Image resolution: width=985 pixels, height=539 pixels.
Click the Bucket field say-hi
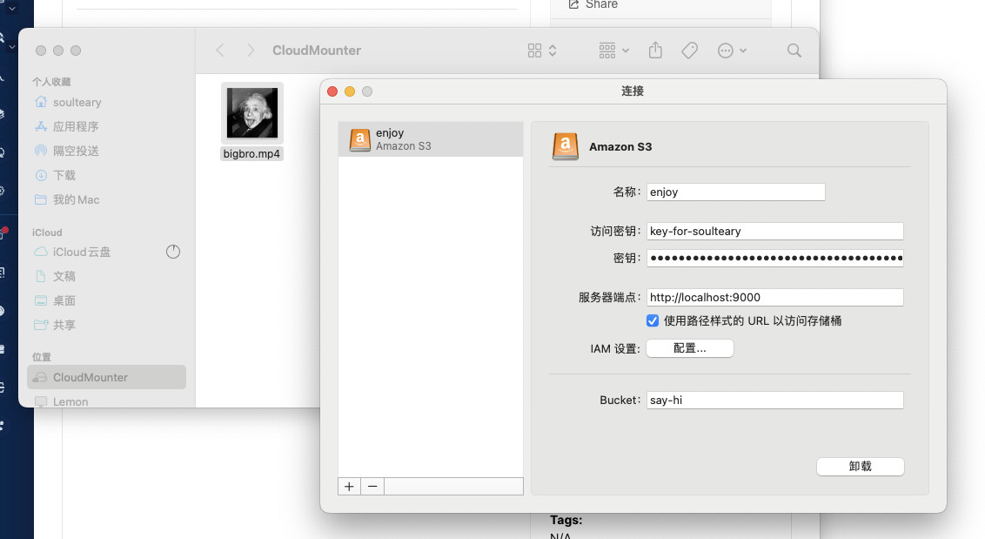pyautogui.click(x=775, y=400)
